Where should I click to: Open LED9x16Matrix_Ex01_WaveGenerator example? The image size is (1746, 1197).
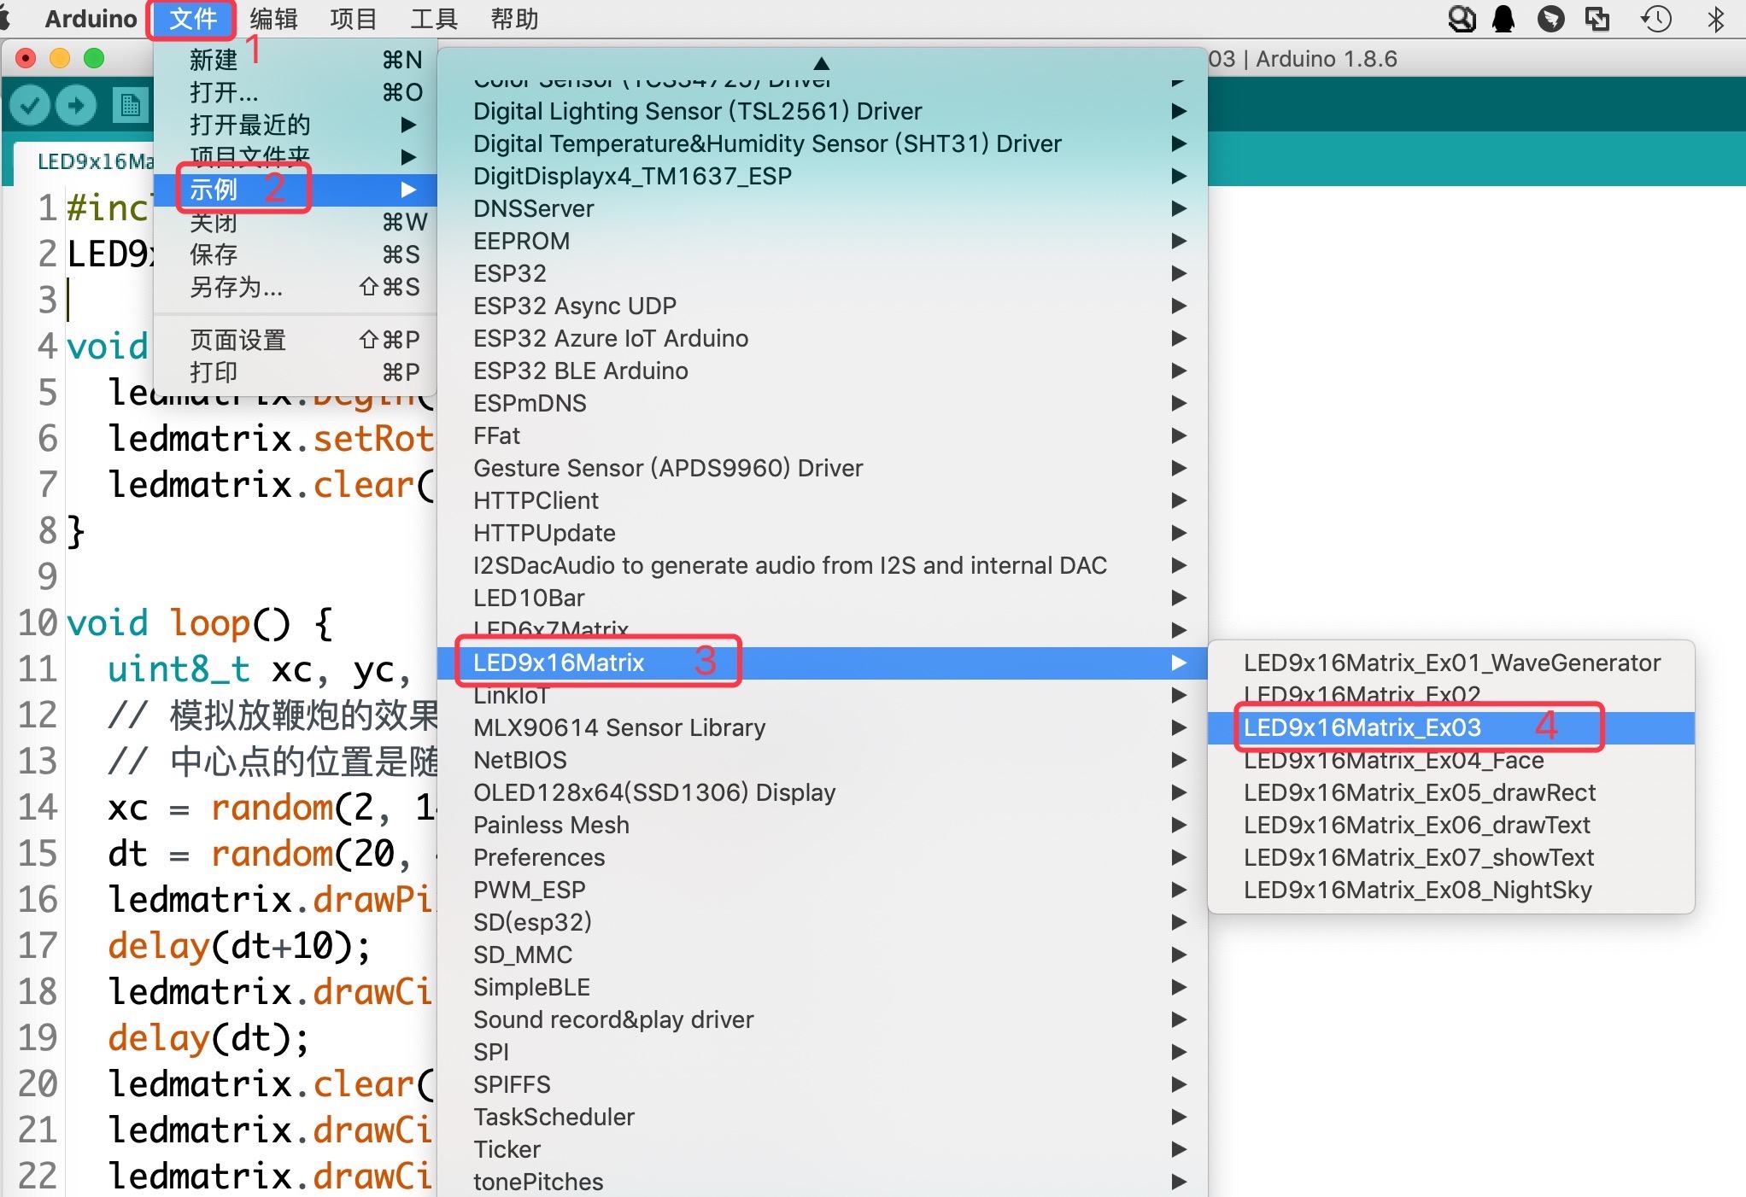point(1450,663)
